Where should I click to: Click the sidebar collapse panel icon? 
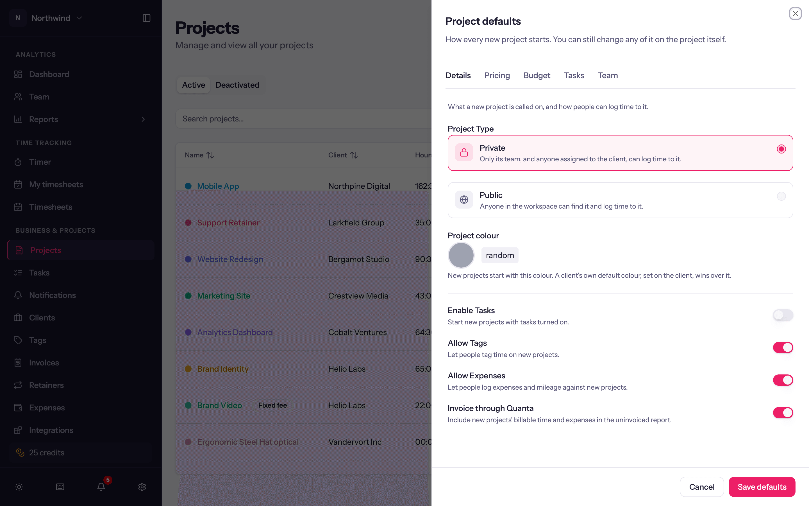pos(146,18)
